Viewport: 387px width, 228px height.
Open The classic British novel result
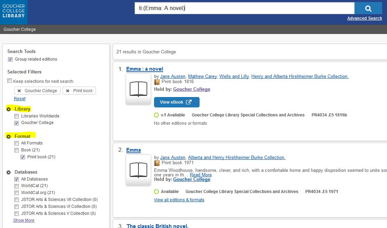pos(158,226)
